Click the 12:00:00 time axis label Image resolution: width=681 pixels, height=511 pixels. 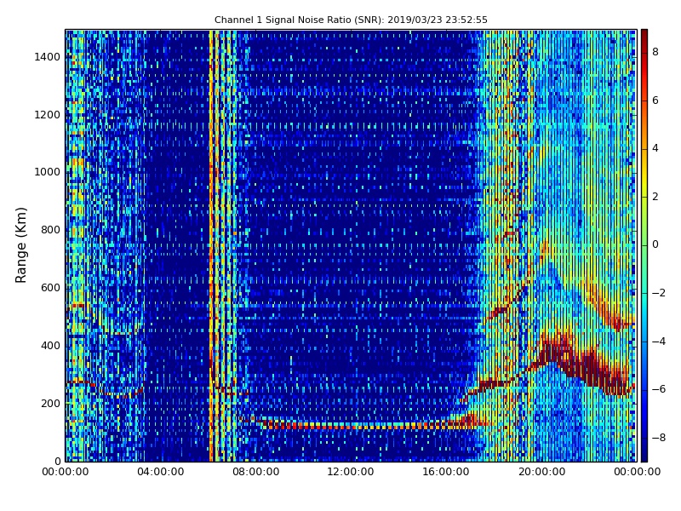pos(351,472)
